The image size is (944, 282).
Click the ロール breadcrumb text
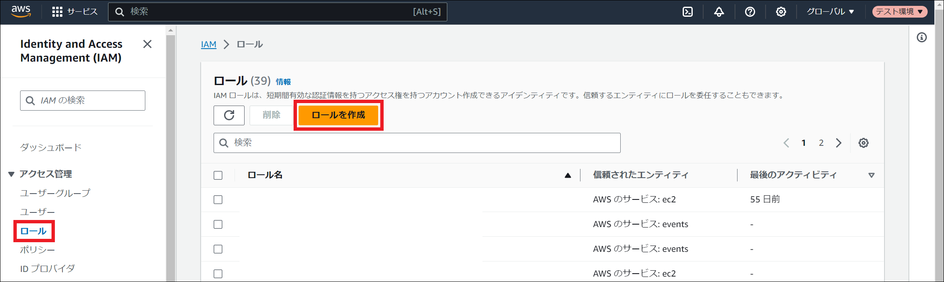250,44
